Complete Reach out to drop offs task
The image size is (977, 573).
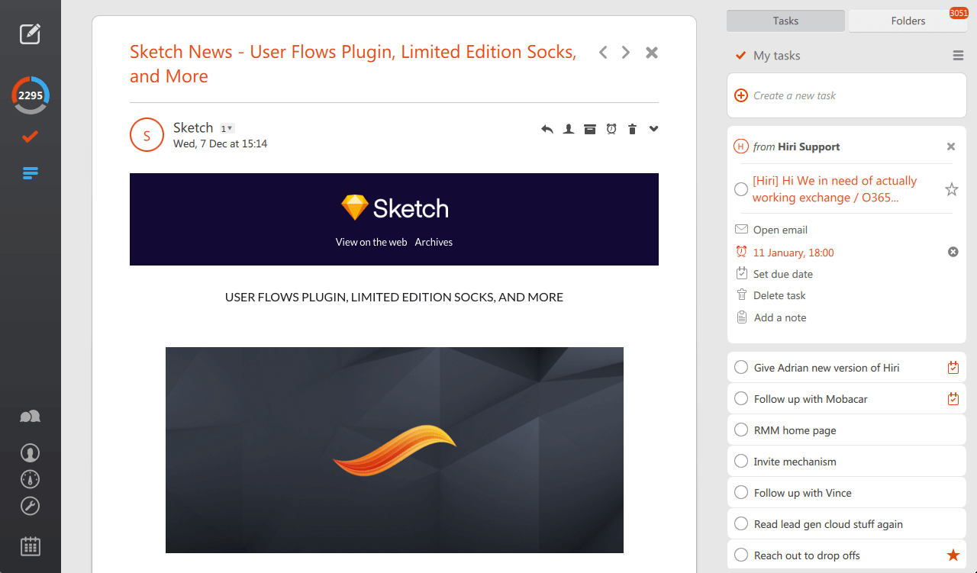pyautogui.click(x=741, y=555)
